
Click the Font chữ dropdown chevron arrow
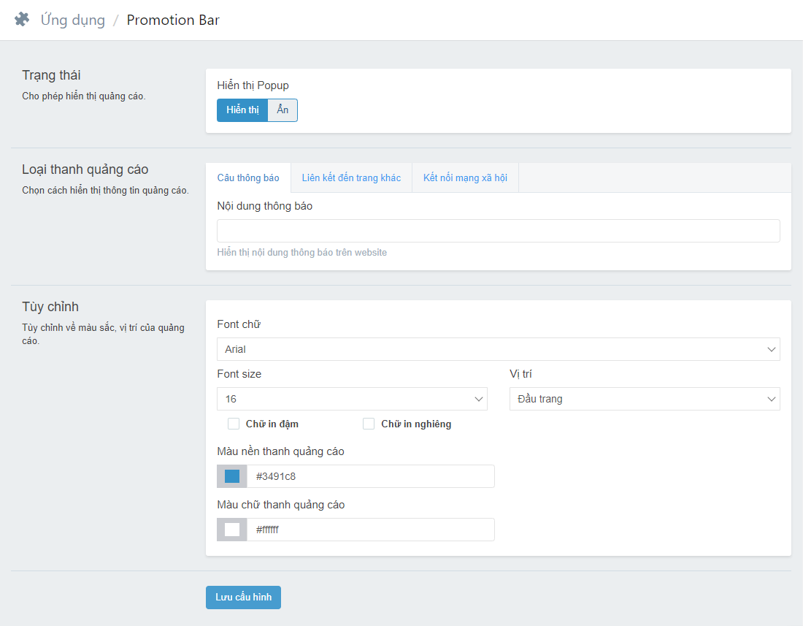(772, 349)
